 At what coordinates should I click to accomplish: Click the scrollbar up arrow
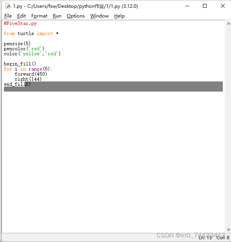pyautogui.click(x=228, y=23)
